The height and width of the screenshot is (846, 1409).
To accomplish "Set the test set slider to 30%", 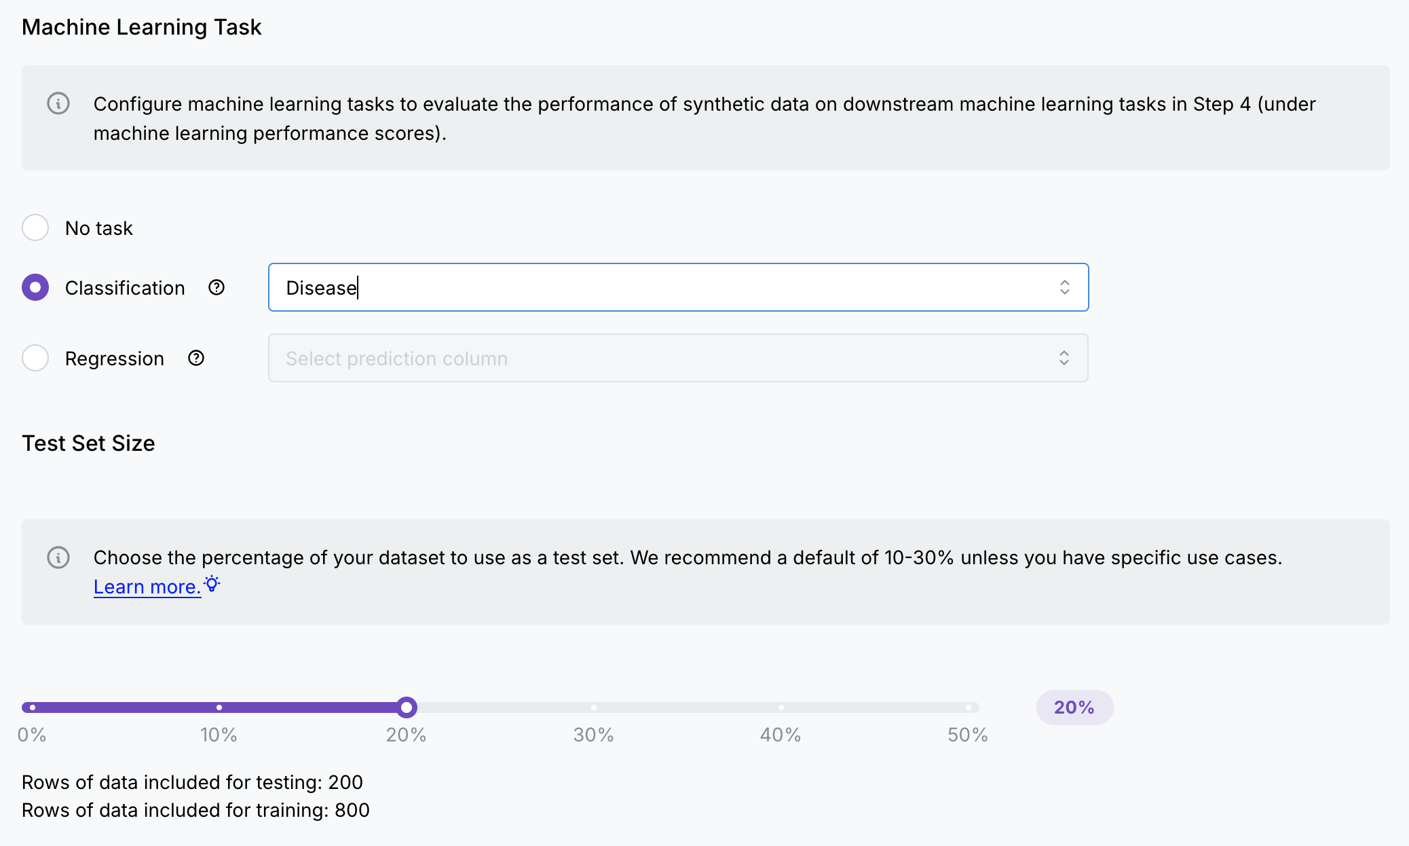I will pyautogui.click(x=594, y=707).
